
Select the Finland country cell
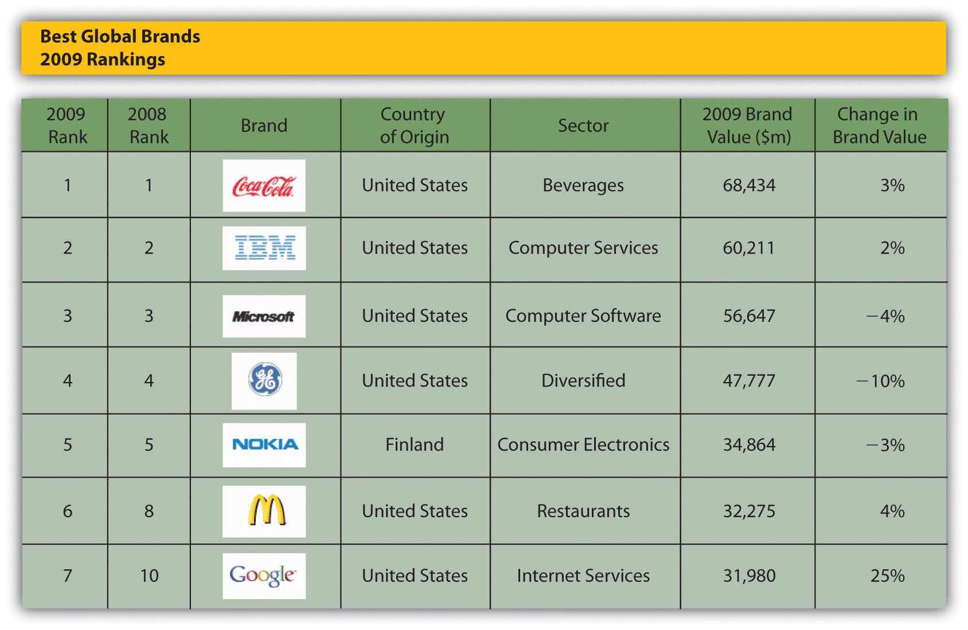click(415, 444)
